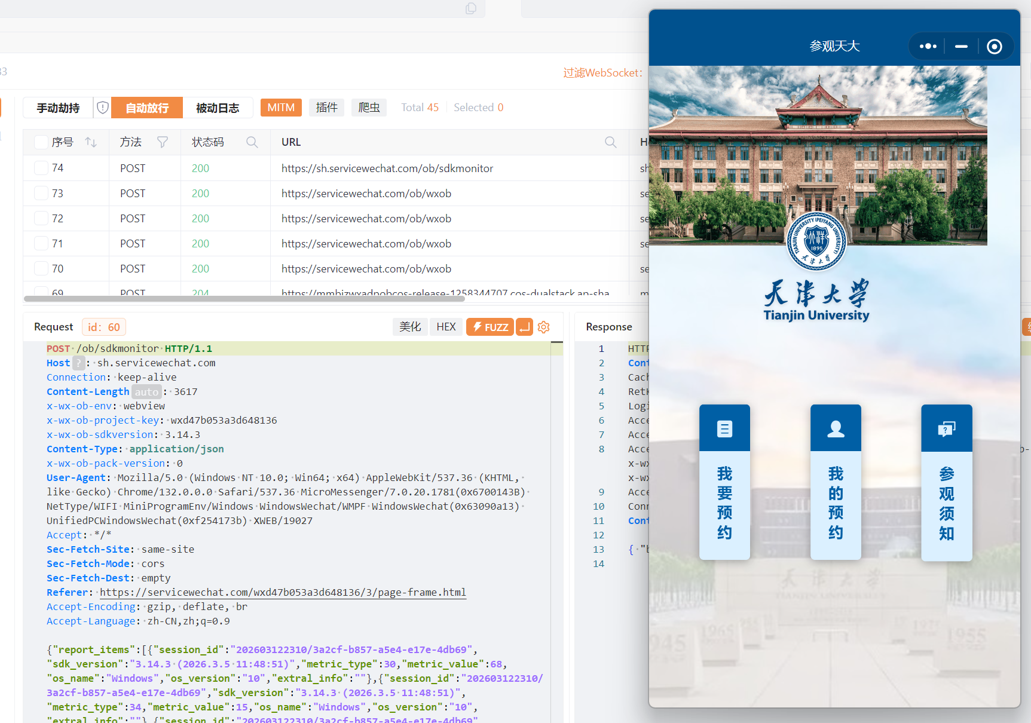This screenshot has width=1031, height=723.
Task: Tick the checkbox for row 72
Action: click(41, 218)
